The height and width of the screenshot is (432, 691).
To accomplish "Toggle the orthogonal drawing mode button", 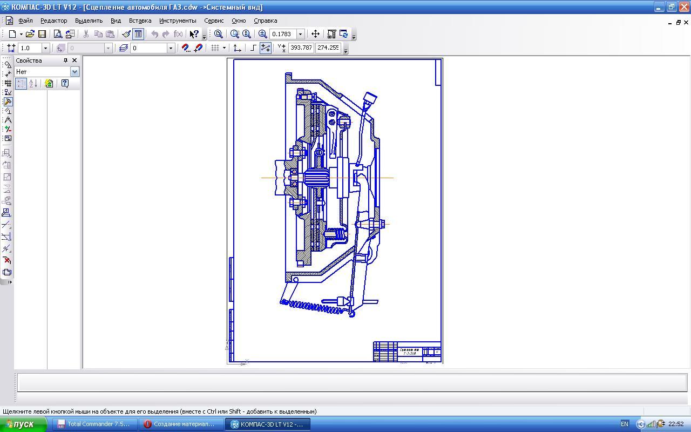I will tap(253, 48).
